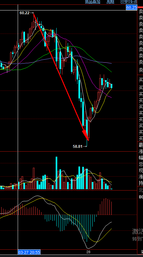Image resolution: width=143 pixels, height=257 pixels.
Task: Click the right arrow chart navigation icon
Action: tap(128, 2)
